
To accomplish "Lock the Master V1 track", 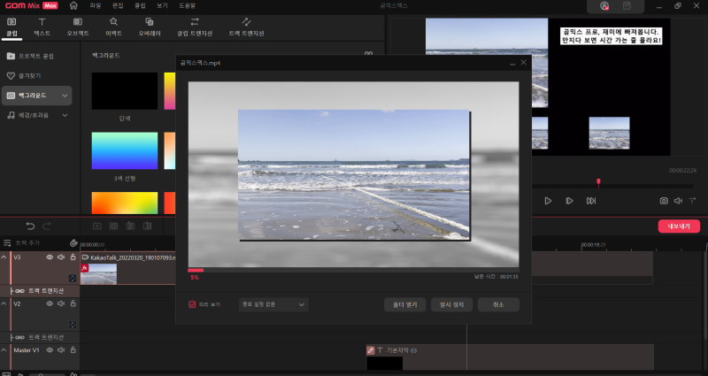I will point(73,349).
